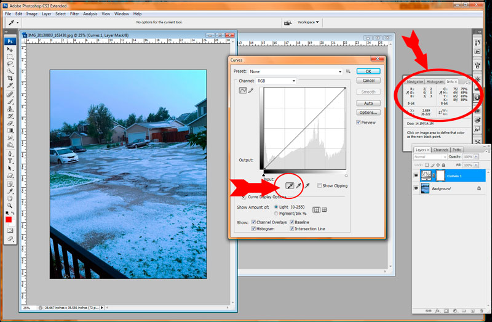492x322 pixels.
Task: Toggle Quick Mask mode in toolbox
Action: tap(10, 231)
